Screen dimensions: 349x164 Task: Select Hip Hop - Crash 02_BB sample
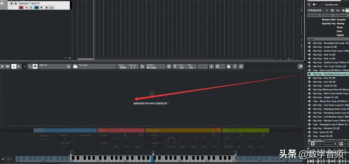[x=324, y=47]
